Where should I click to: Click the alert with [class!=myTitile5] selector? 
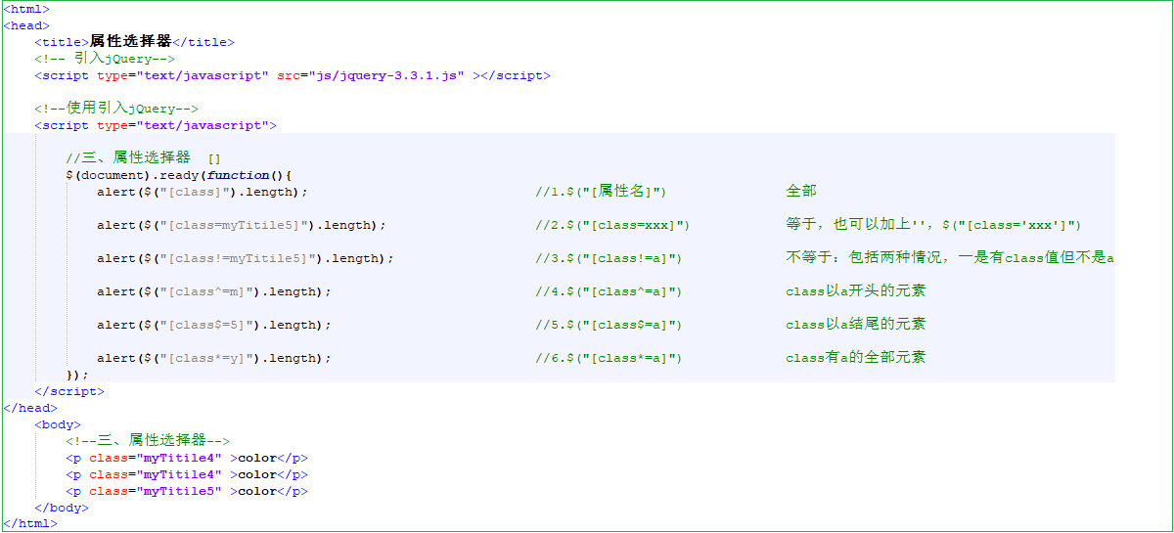(x=246, y=258)
